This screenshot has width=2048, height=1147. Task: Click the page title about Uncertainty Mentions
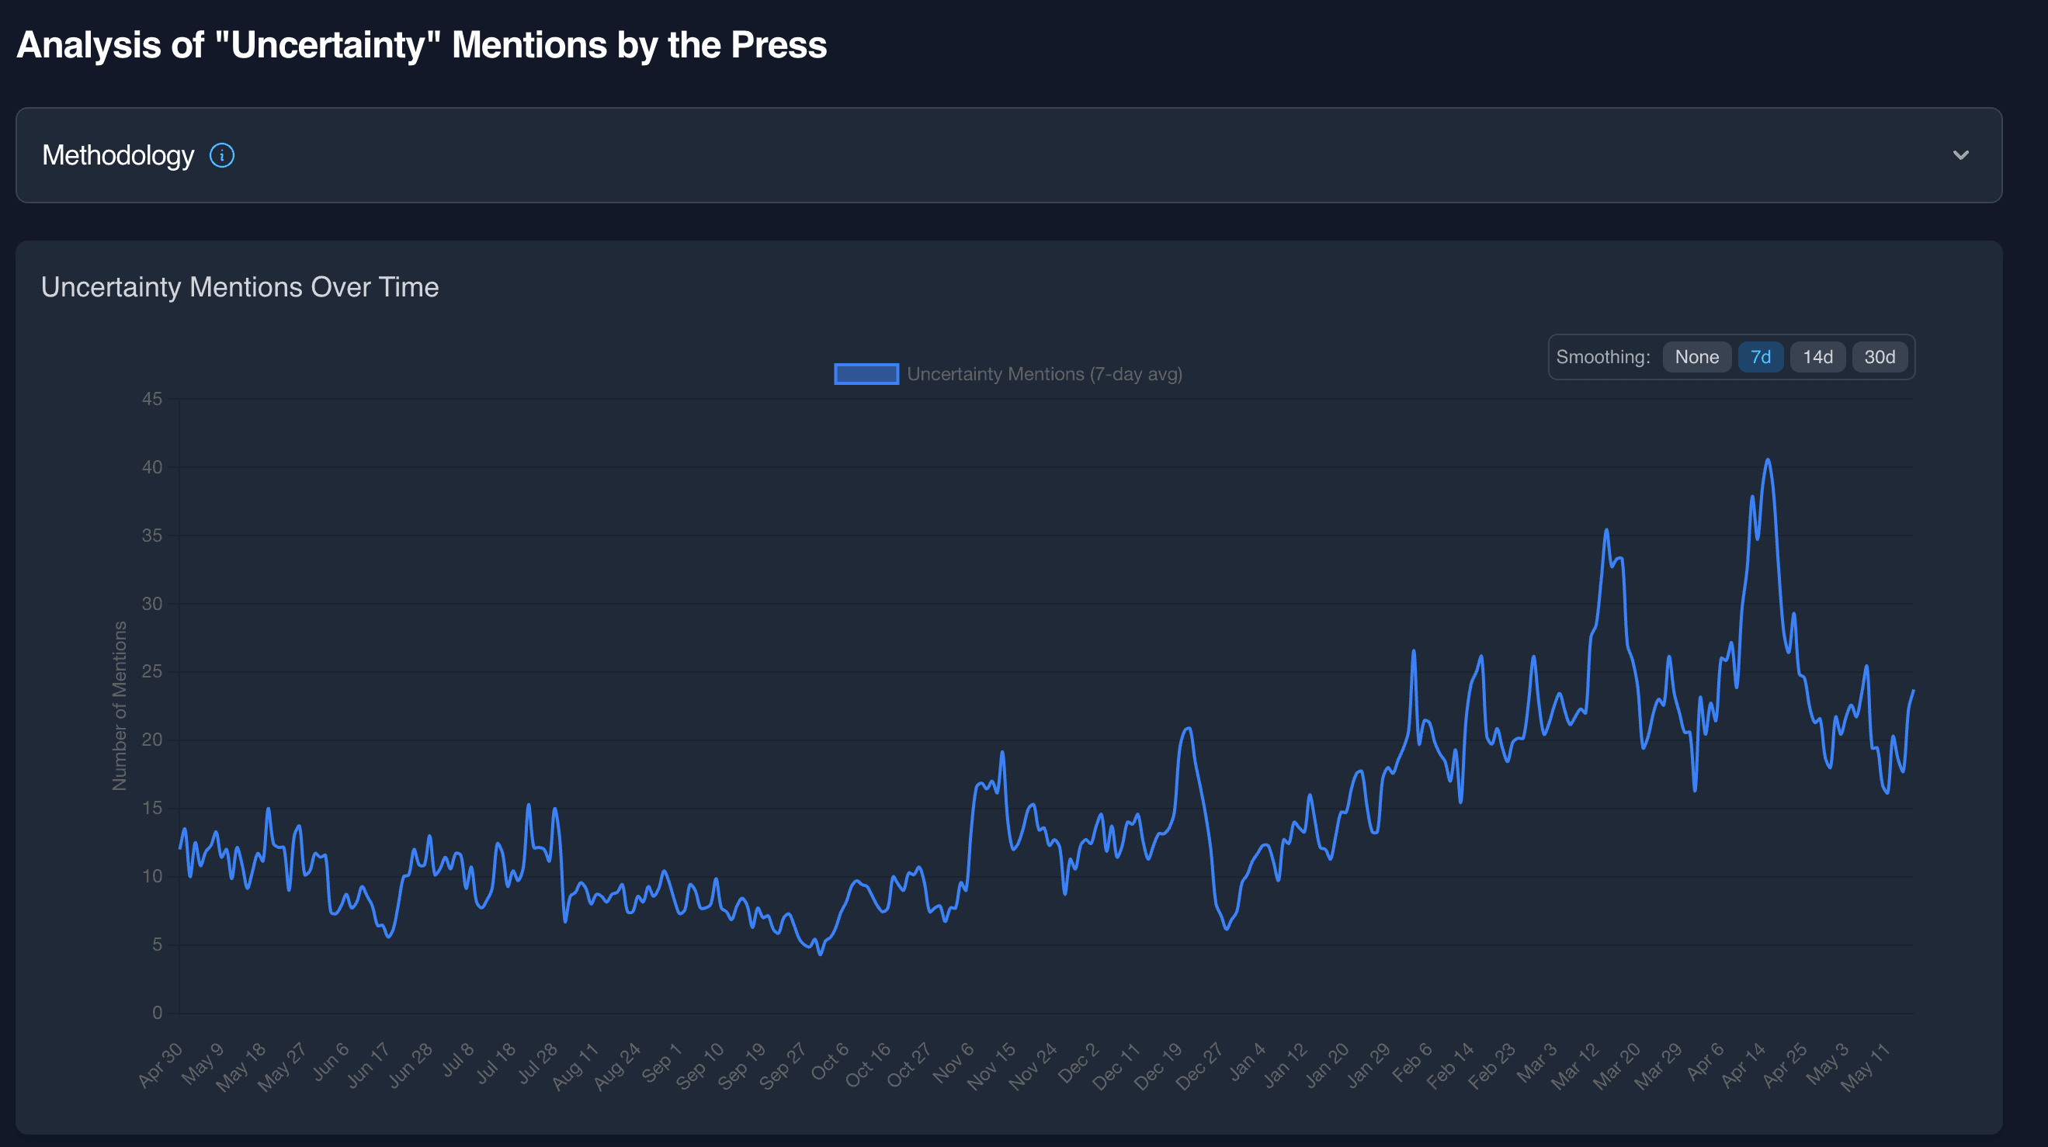(422, 44)
